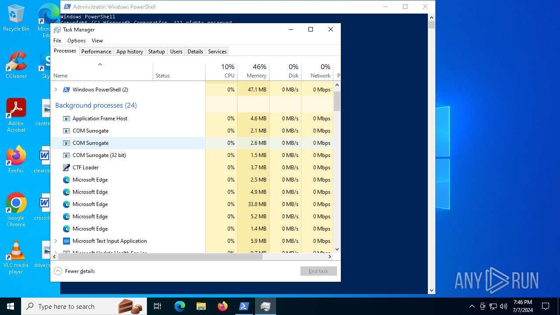Switch to the Performance tab
The height and width of the screenshot is (315, 560).
pyautogui.click(x=96, y=52)
